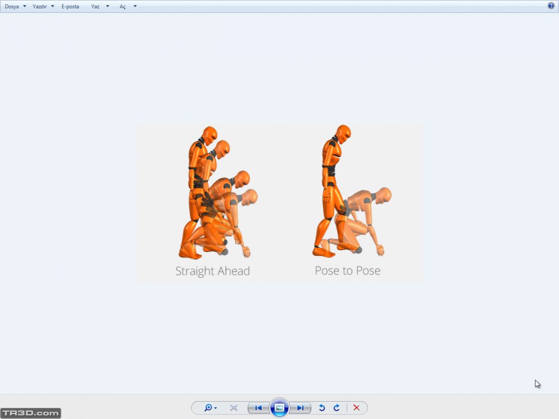Expand the arrow next to Aç
Viewport: 559px width, 419px height.
point(135,7)
